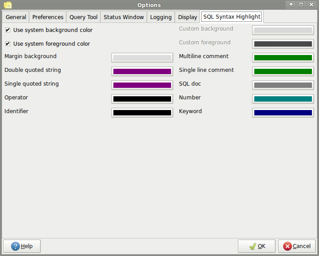
Task: Select the Query Tool tab
Action: click(x=83, y=17)
